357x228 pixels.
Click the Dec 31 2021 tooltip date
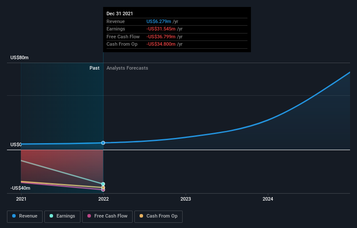point(120,13)
